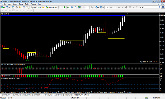Switch to the GBPNZD,M1 chart tab
This screenshot has width=165, height=99.
(37, 95)
